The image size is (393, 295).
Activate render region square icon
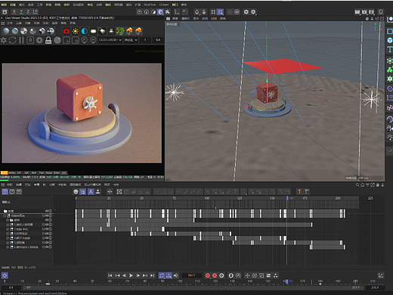point(67,40)
